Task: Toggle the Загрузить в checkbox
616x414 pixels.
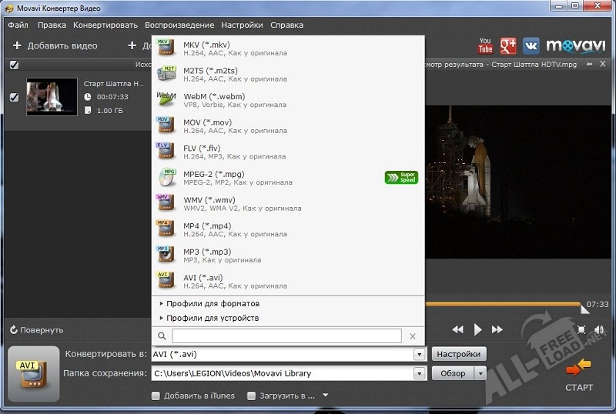Action: click(x=252, y=396)
